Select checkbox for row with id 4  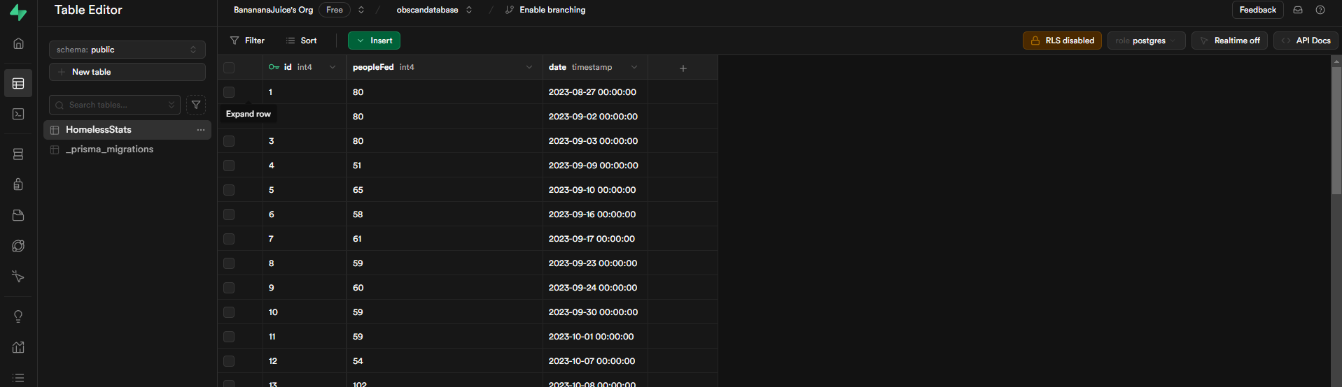pos(229,166)
